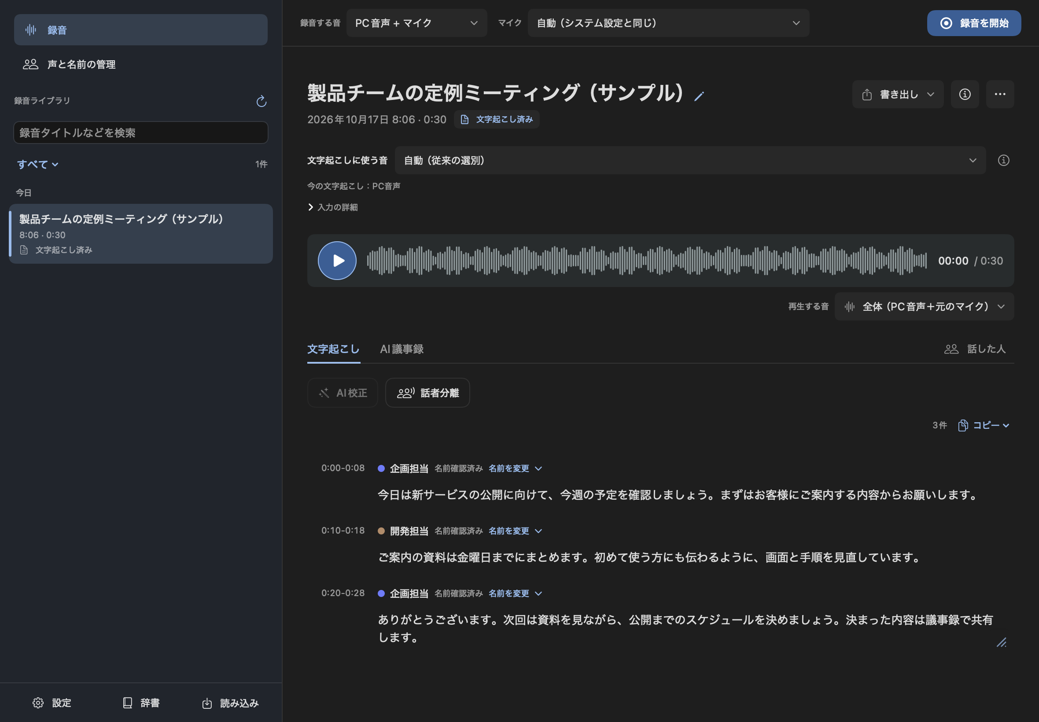
Task: Click 名前を変更 for 開発担当 segment
Action: point(515,530)
